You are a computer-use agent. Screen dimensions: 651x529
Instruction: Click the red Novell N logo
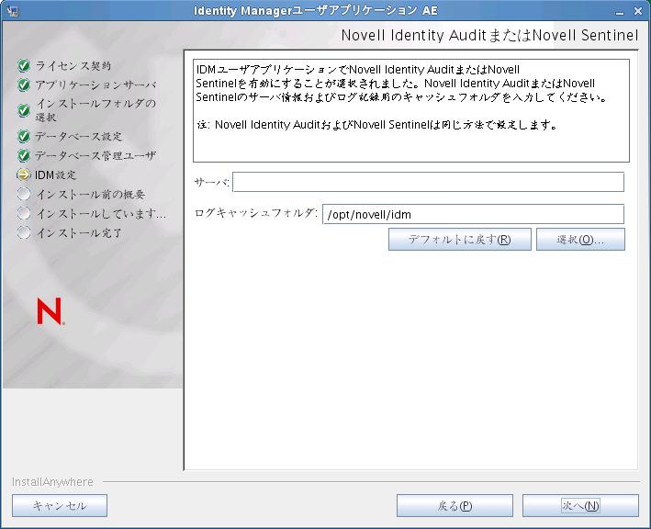tap(51, 311)
